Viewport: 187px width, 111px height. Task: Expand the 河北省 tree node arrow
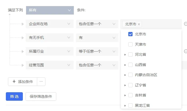(125, 55)
